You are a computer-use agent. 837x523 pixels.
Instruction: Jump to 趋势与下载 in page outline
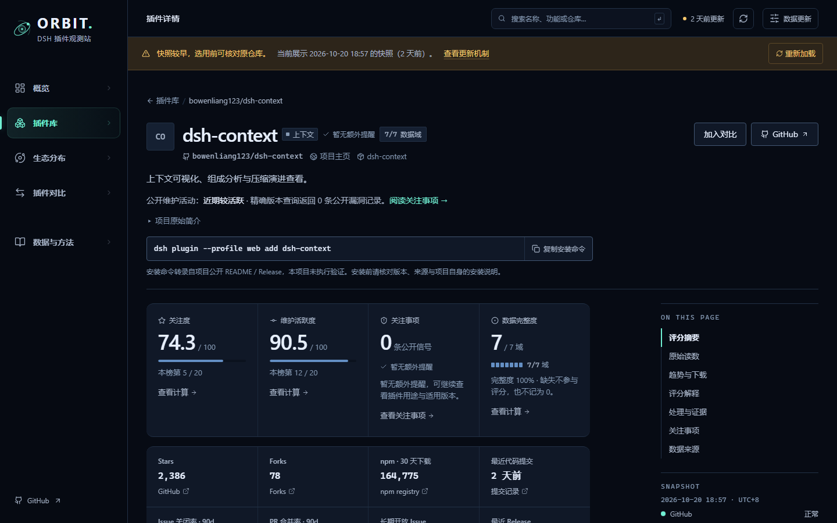tap(688, 375)
